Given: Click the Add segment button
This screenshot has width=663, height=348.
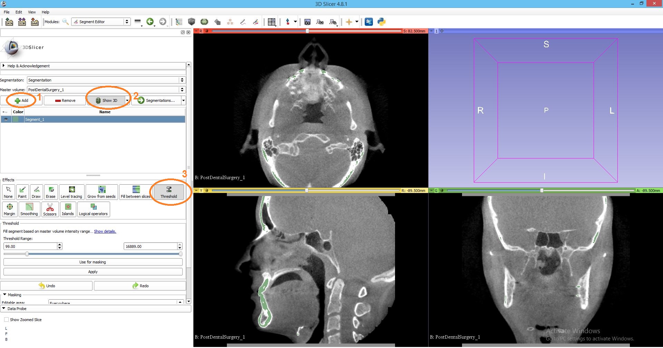Looking at the screenshot, I should click(x=21, y=100).
